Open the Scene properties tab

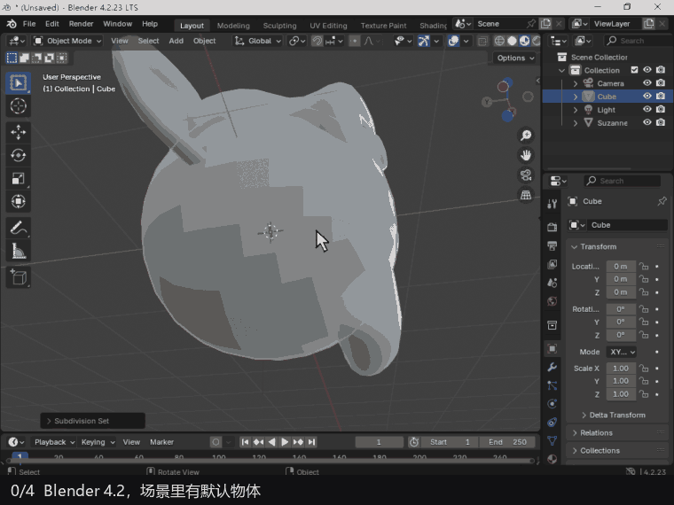553,283
